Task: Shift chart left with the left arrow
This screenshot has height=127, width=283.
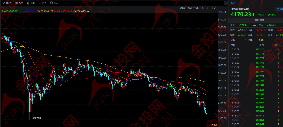Action: (203, 8)
